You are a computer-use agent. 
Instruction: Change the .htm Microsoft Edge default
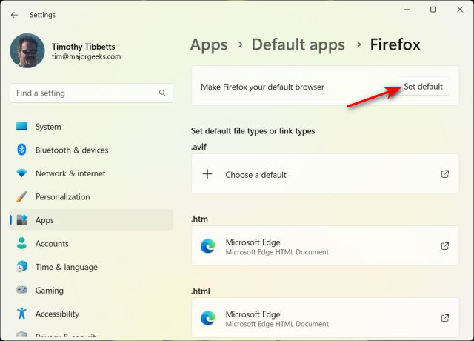tap(325, 245)
